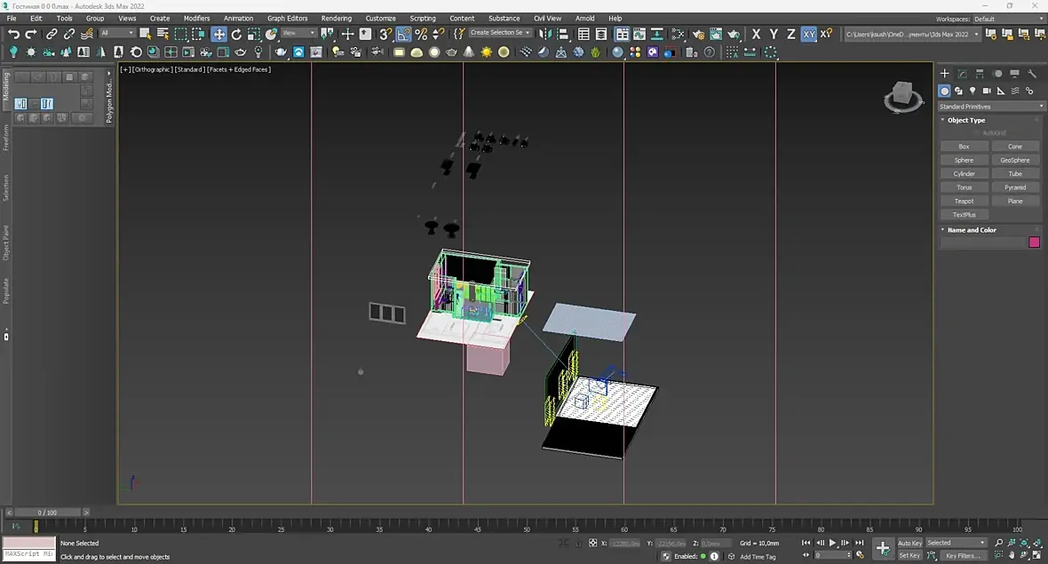Toggle Auto Key animation mode
This screenshot has height=564, width=1048.
pos(909,543)
